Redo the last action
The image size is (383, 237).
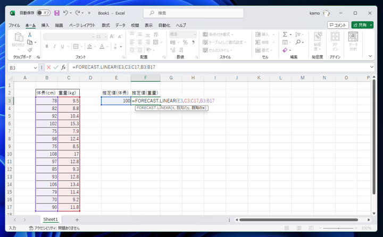click(78, 13)
